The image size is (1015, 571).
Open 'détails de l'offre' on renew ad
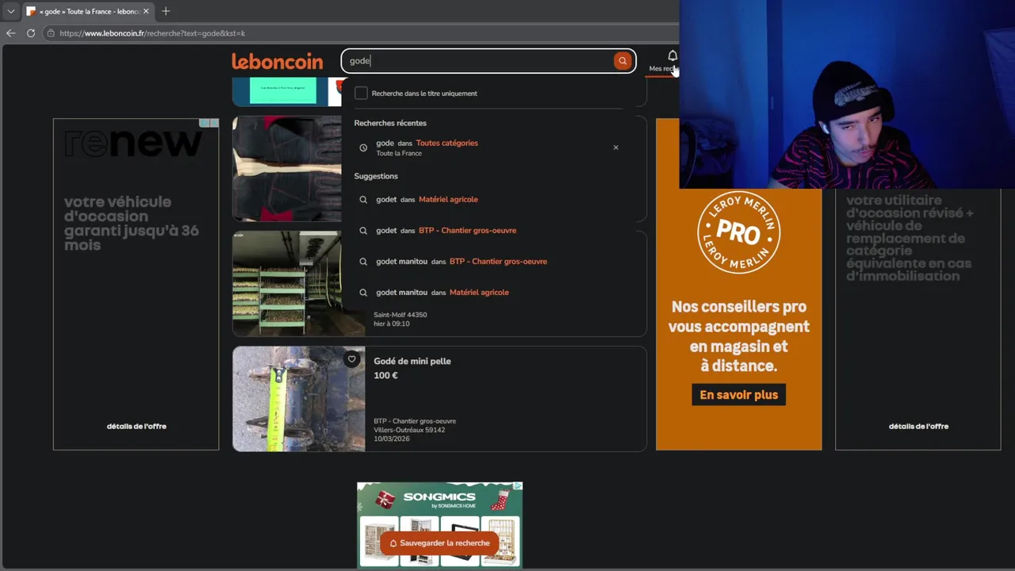tap(136, 427)
